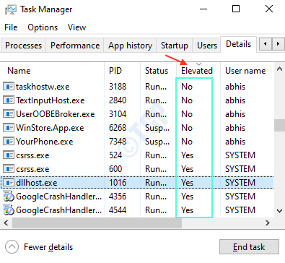The width and height of the screenshot is (285, 263).
Task: Click PID value 7348
Action: coord(118,142)
